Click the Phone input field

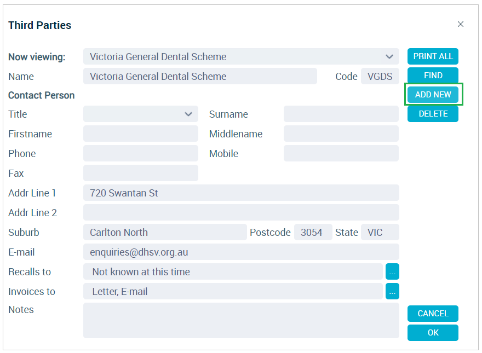click(140, 153)
